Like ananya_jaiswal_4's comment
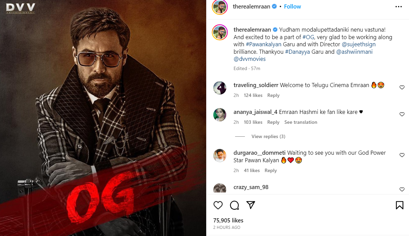The height and width of the screenshot is (236, 409). (402, 114)
